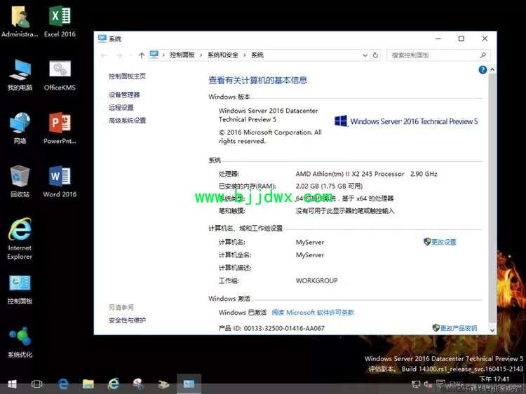Open Internet Explorer desktop shortcut

point(20,239)
